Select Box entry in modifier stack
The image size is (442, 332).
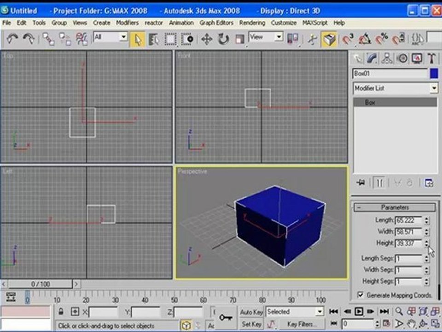point(395,102)
